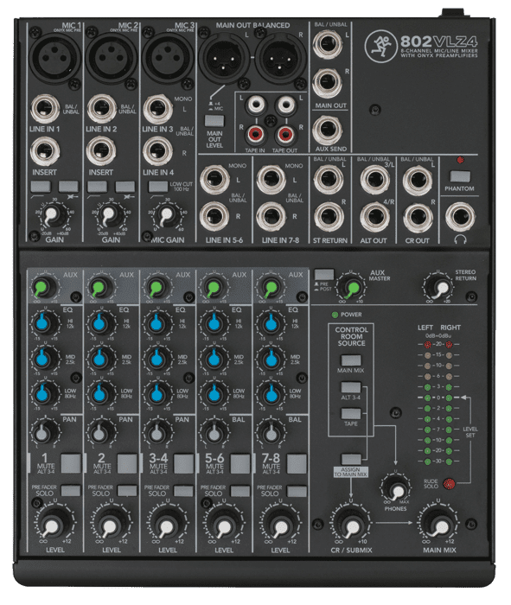Click the MIC 2 XLR input jack
Viewport: 511px width, 605px height.
112,57
